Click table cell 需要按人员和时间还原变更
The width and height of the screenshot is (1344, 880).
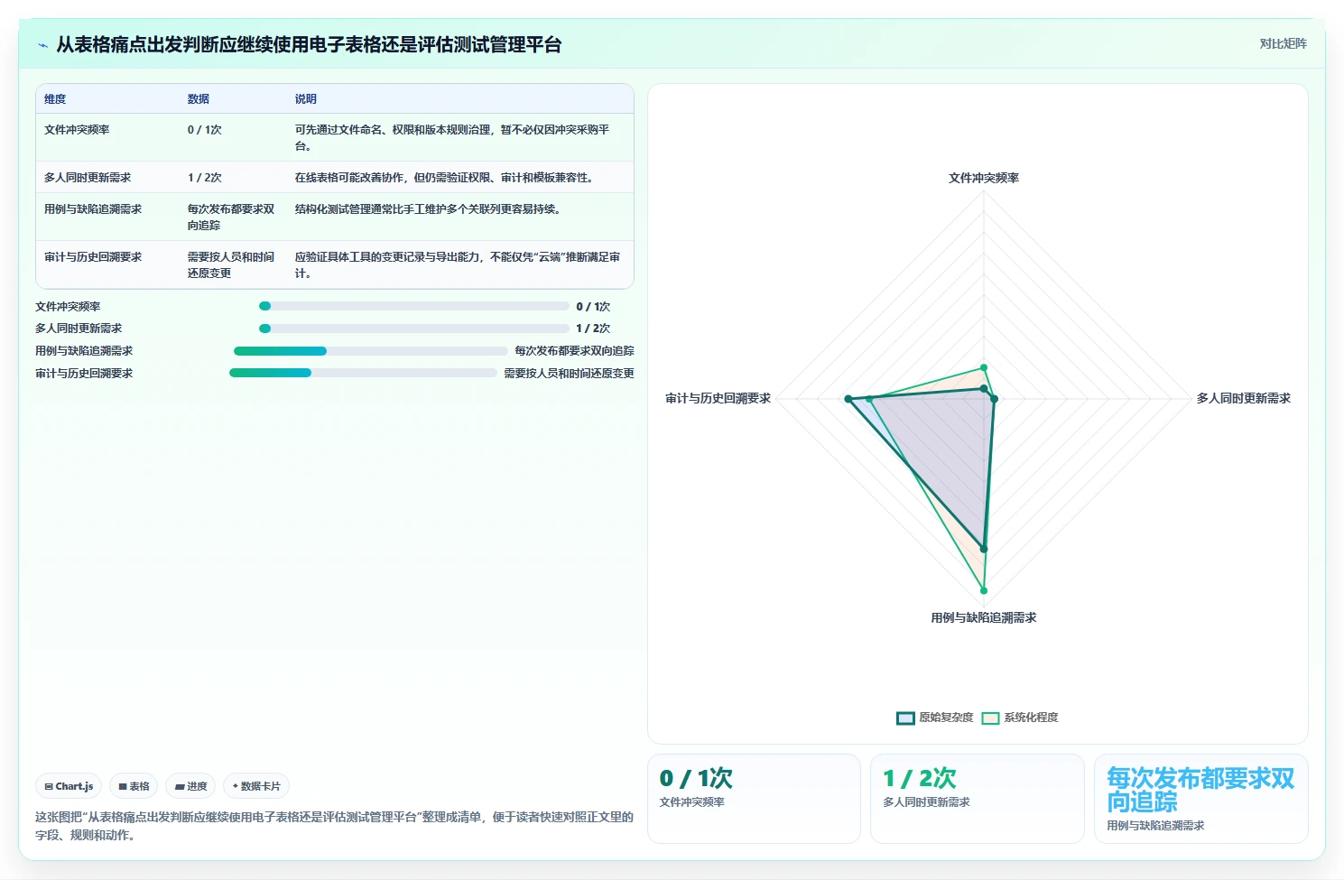[231, 265]
